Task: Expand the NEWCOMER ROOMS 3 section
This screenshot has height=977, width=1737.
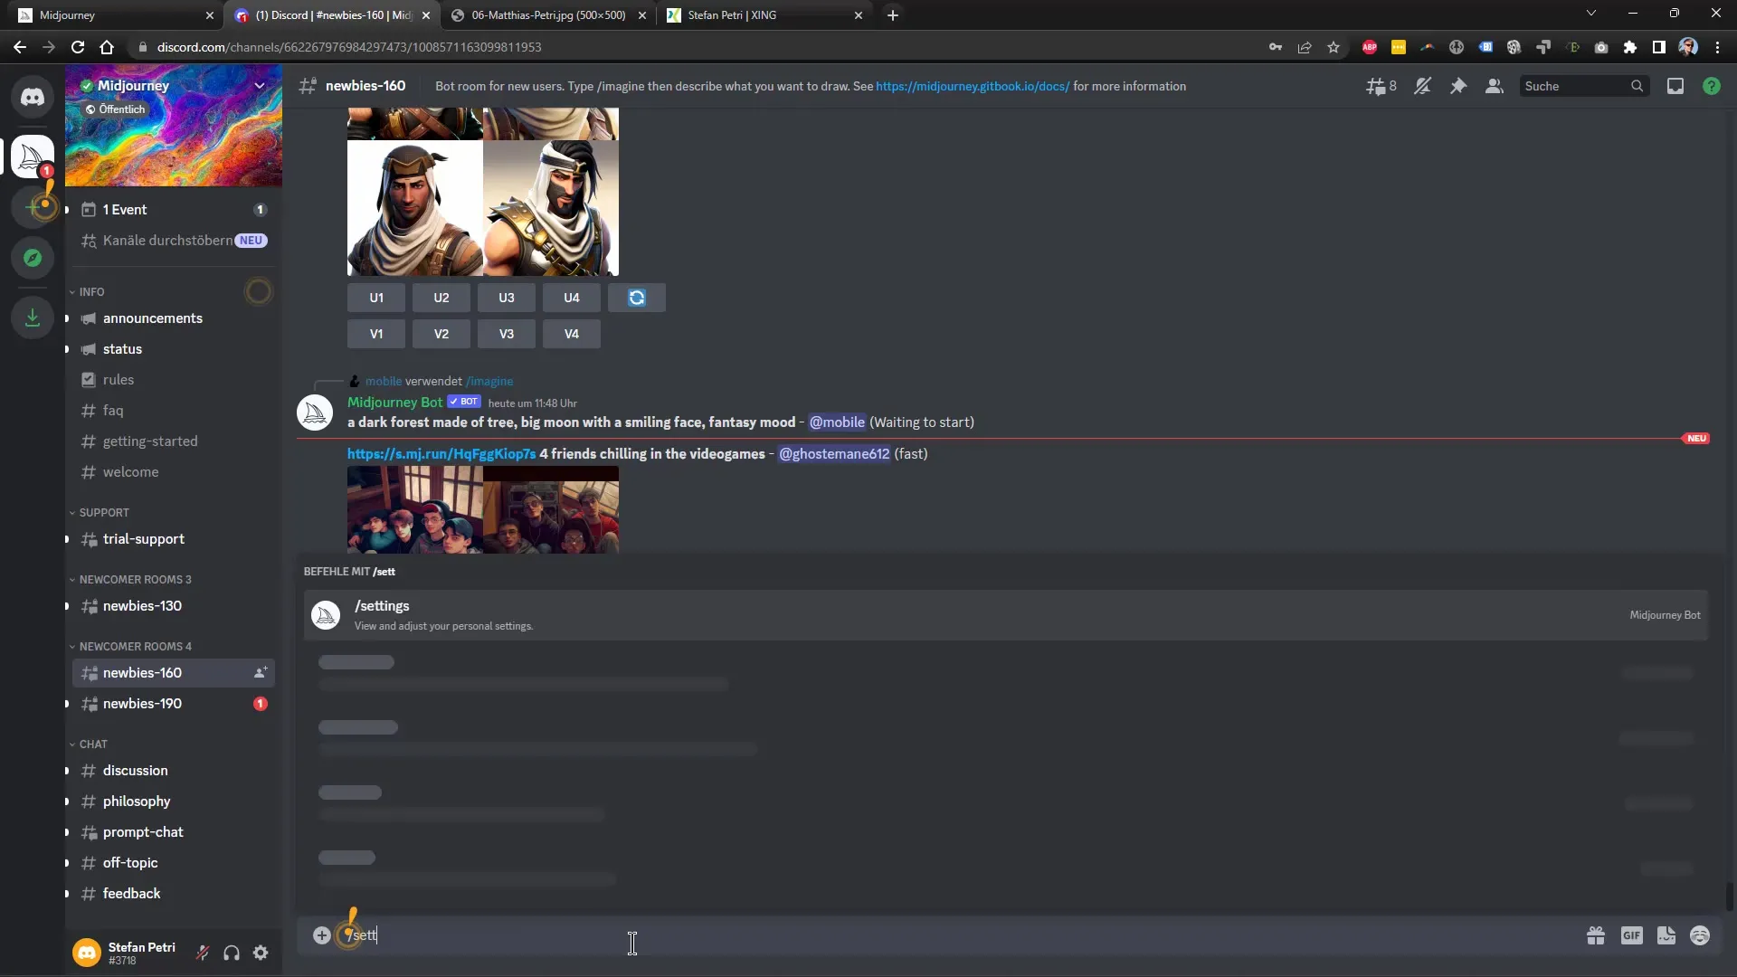Action: (x=135, y=579)
